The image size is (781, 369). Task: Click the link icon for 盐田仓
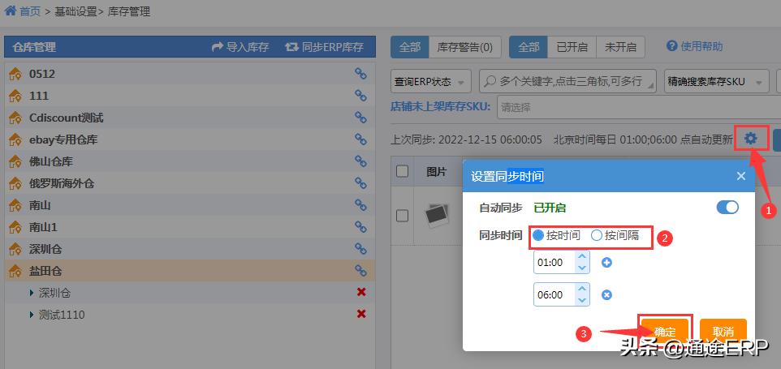[x=360, y=271]
